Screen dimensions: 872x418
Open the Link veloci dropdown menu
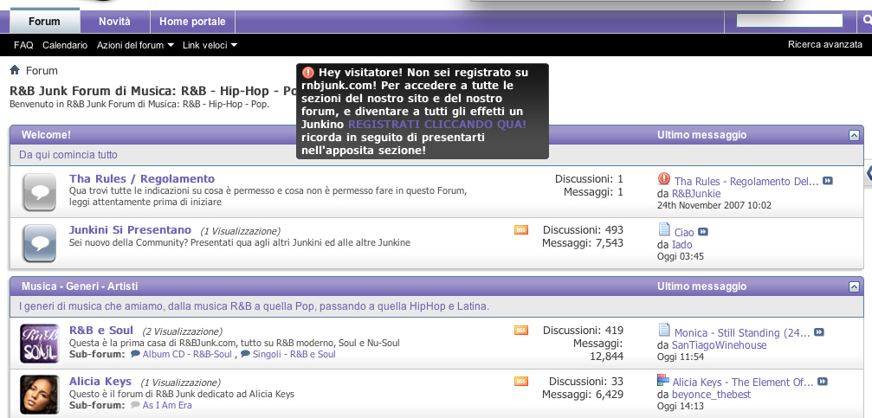click(x=210, y=45)
